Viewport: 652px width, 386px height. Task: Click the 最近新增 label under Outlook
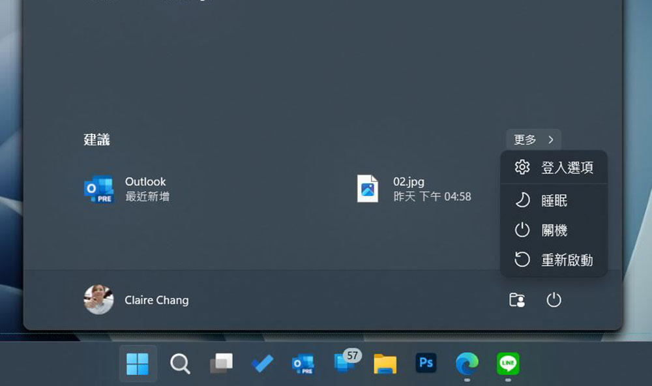click(x=147, y=197)
